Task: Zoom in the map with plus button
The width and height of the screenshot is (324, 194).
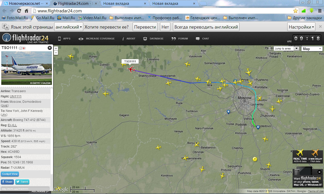Action: click(x=56, y=48)
